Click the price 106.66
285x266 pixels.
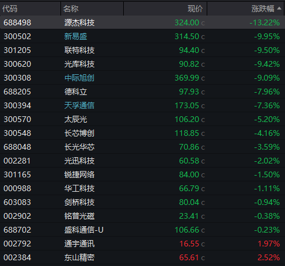coord(187,230)
